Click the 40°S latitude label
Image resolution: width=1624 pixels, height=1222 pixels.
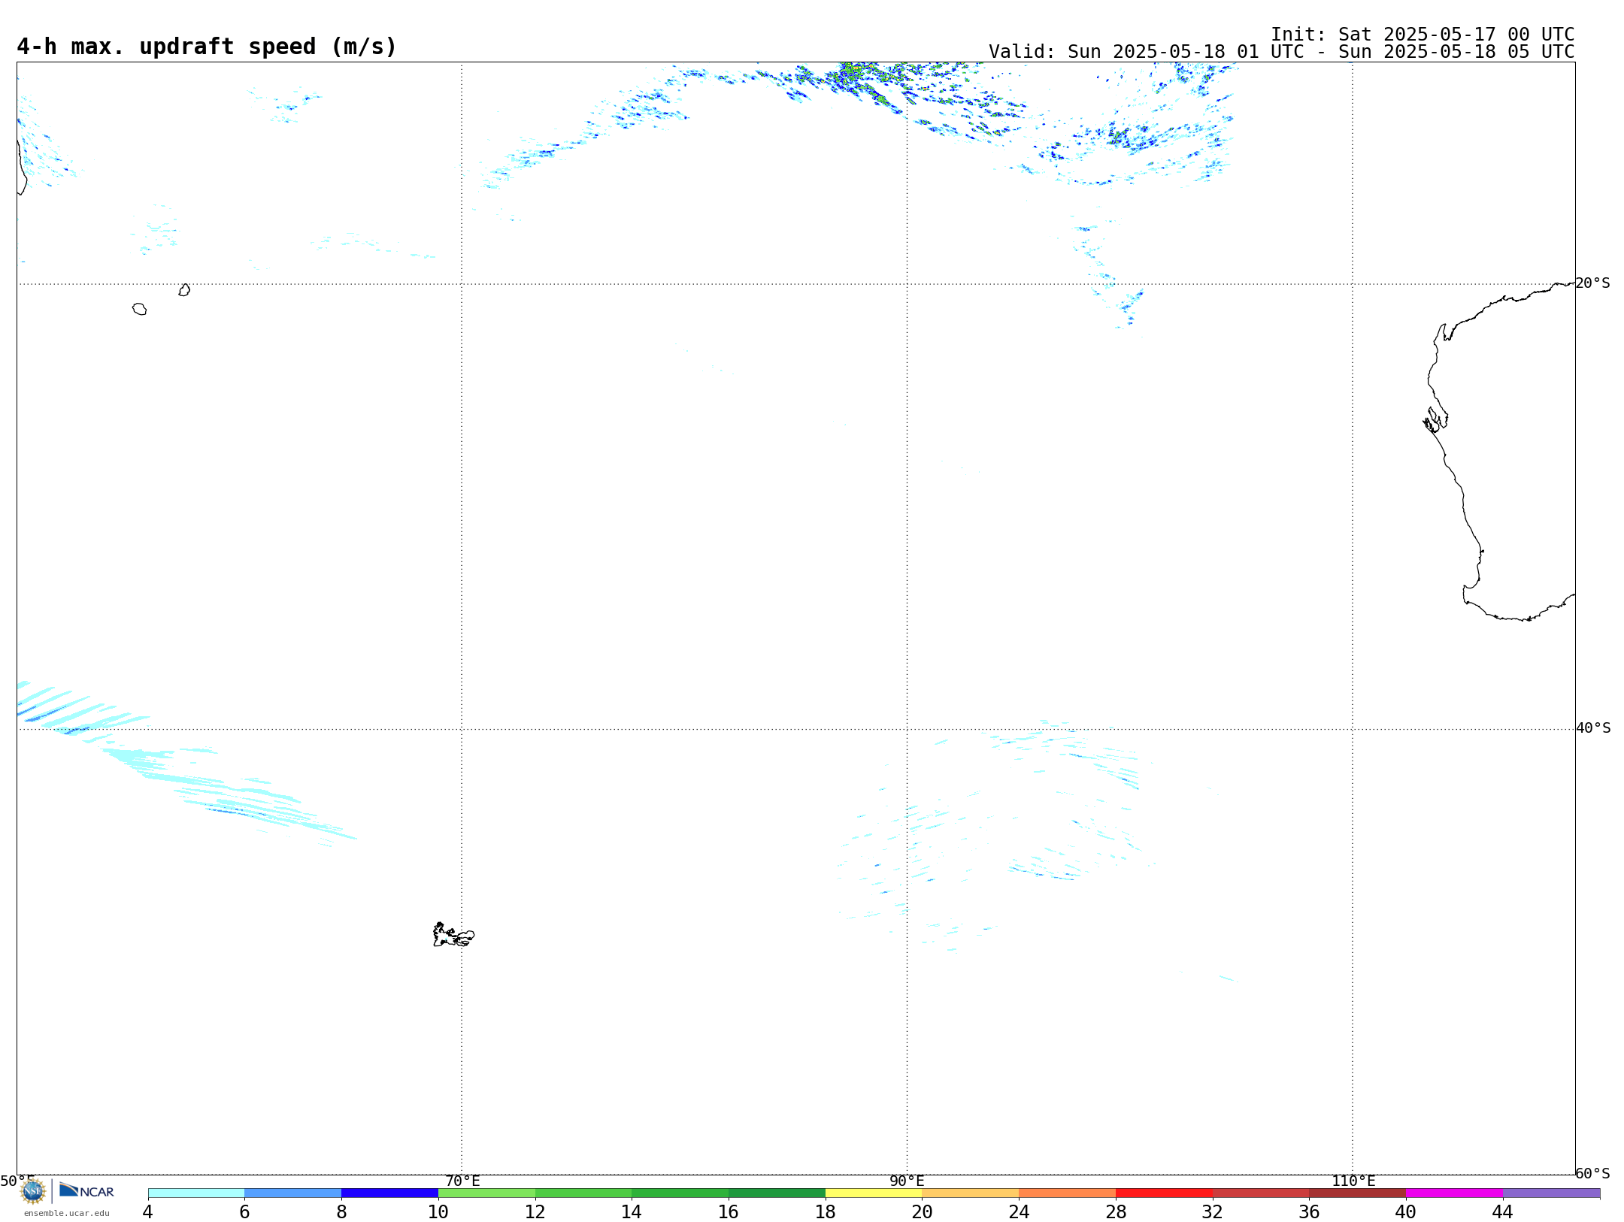(x=1593, y=728)
